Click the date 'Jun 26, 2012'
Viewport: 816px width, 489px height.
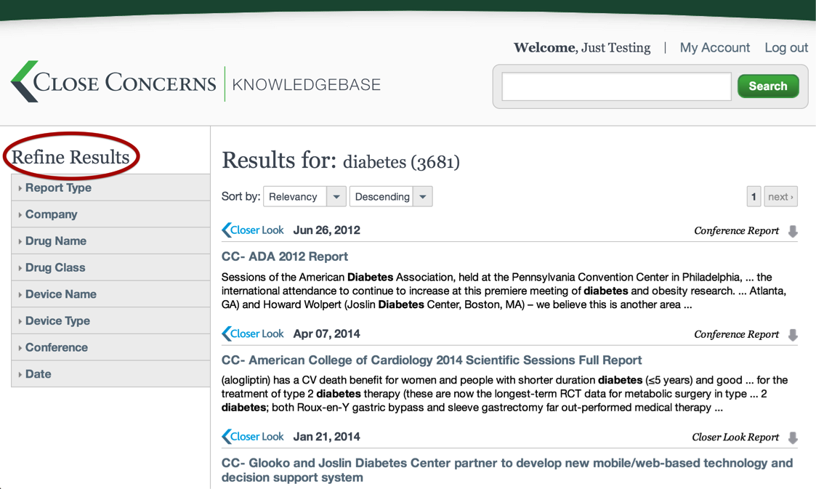pos(327,230)
